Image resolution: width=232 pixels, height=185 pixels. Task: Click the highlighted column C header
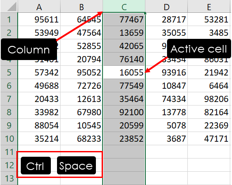click(124, 7)
